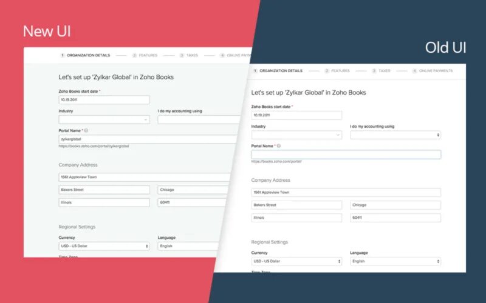Click Portal Name help icon in Old UI
The image size is (486, 303).
(x=279, y=146)
